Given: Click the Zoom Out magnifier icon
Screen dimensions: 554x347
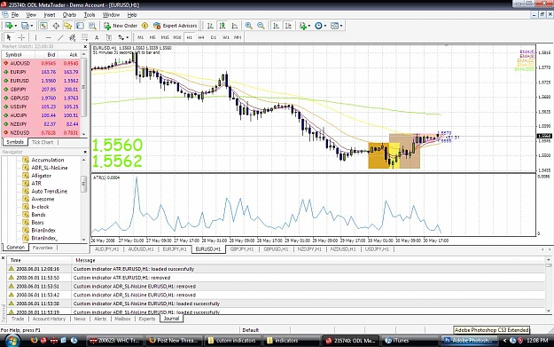Looking at the screenshot, I should pyautogui.click(x=261, y=26).
